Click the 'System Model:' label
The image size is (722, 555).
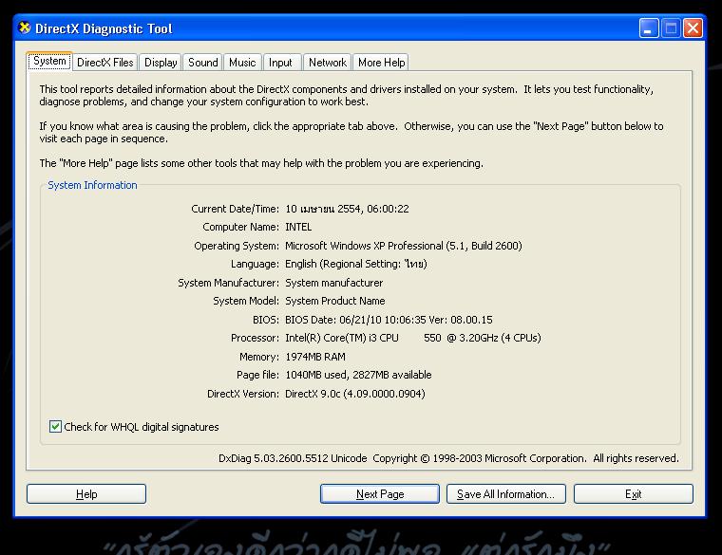[246, 301]
